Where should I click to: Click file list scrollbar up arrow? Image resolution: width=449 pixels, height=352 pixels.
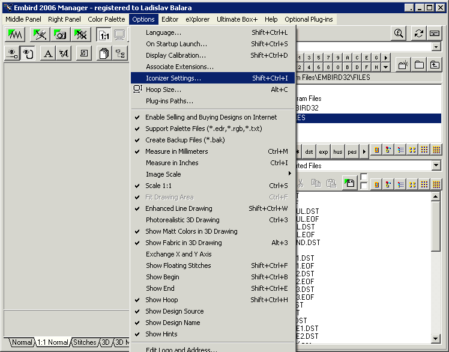click(x=435, y=196)
